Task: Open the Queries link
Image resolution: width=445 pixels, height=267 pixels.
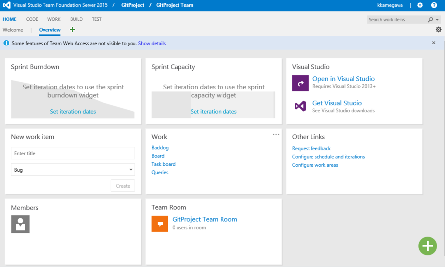Action: pyautogui.click(x=160, y=172)
